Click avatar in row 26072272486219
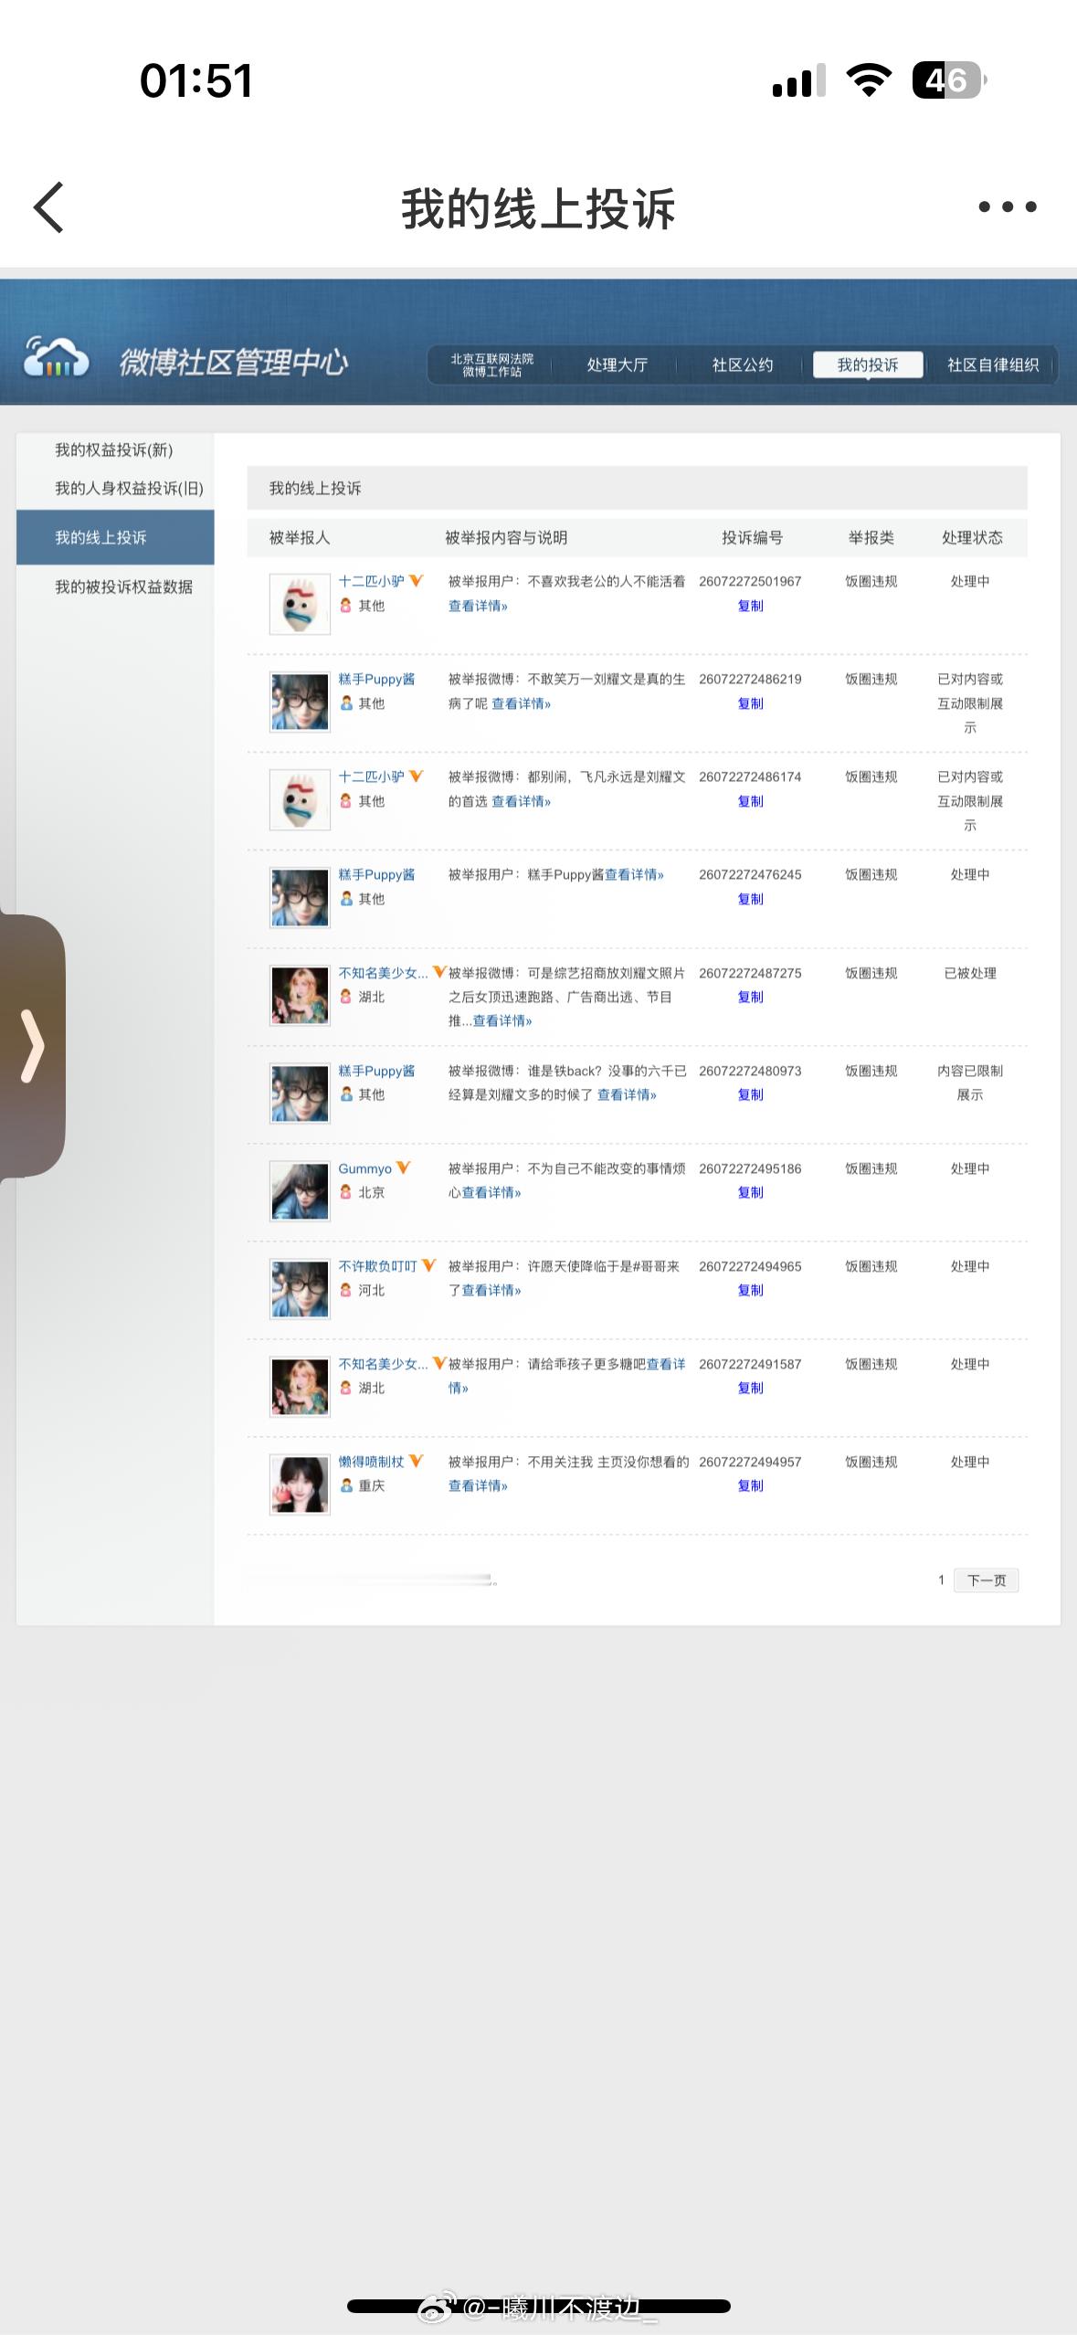1077x2335 pixels. (300, 702)
